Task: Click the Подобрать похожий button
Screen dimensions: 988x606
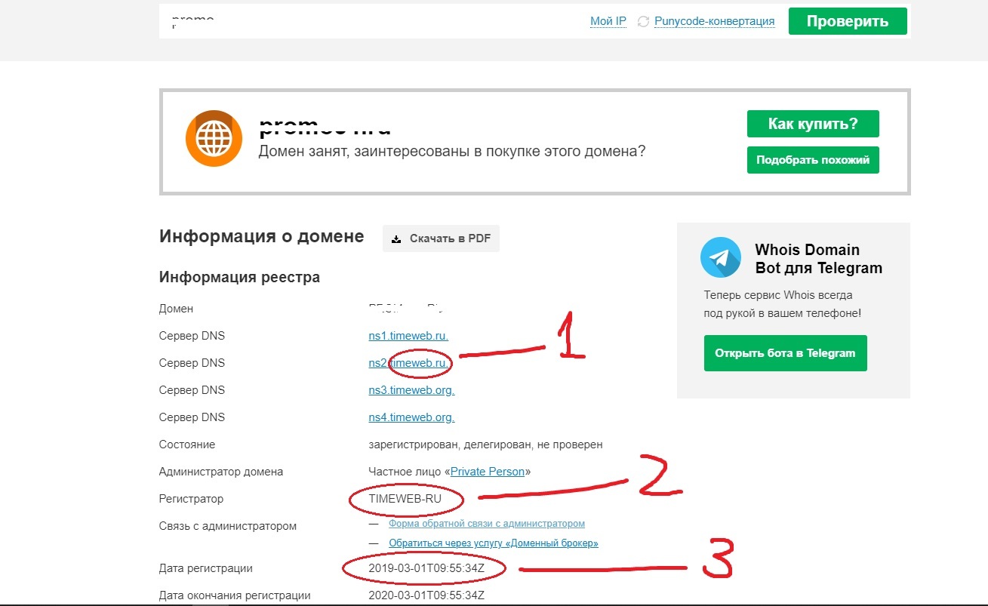Action: click(x=813, y=160)
